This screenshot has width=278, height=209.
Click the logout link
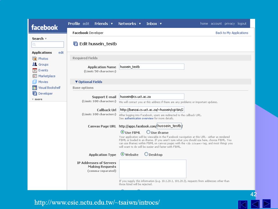tap(242, 24)
